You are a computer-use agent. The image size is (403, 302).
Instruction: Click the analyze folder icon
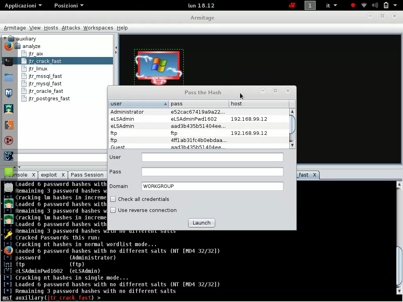tap(18, 46)
